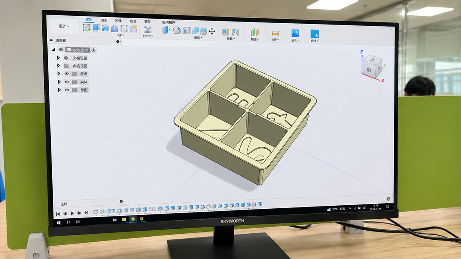This screenshot has width=461, height=259.
Task: Open the 设计 workspace dropdown
Action: [64, 26]
